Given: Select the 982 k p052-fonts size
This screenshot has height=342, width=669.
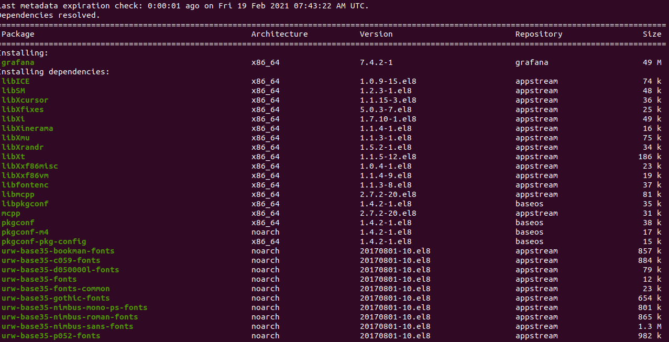Looking at the screenshot, I should (650, 336).
